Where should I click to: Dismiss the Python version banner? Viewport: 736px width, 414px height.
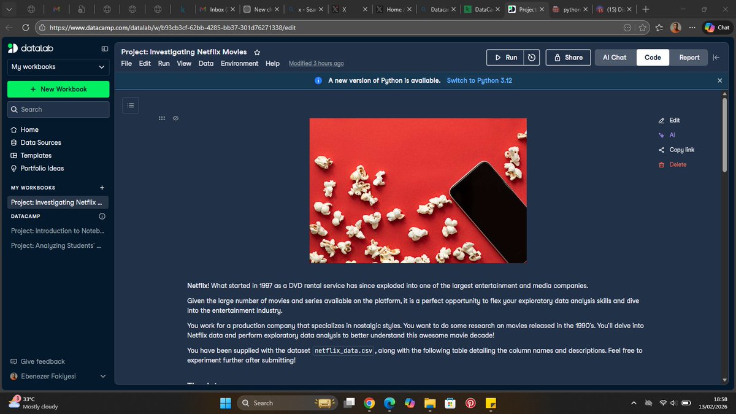pos(719,80)
